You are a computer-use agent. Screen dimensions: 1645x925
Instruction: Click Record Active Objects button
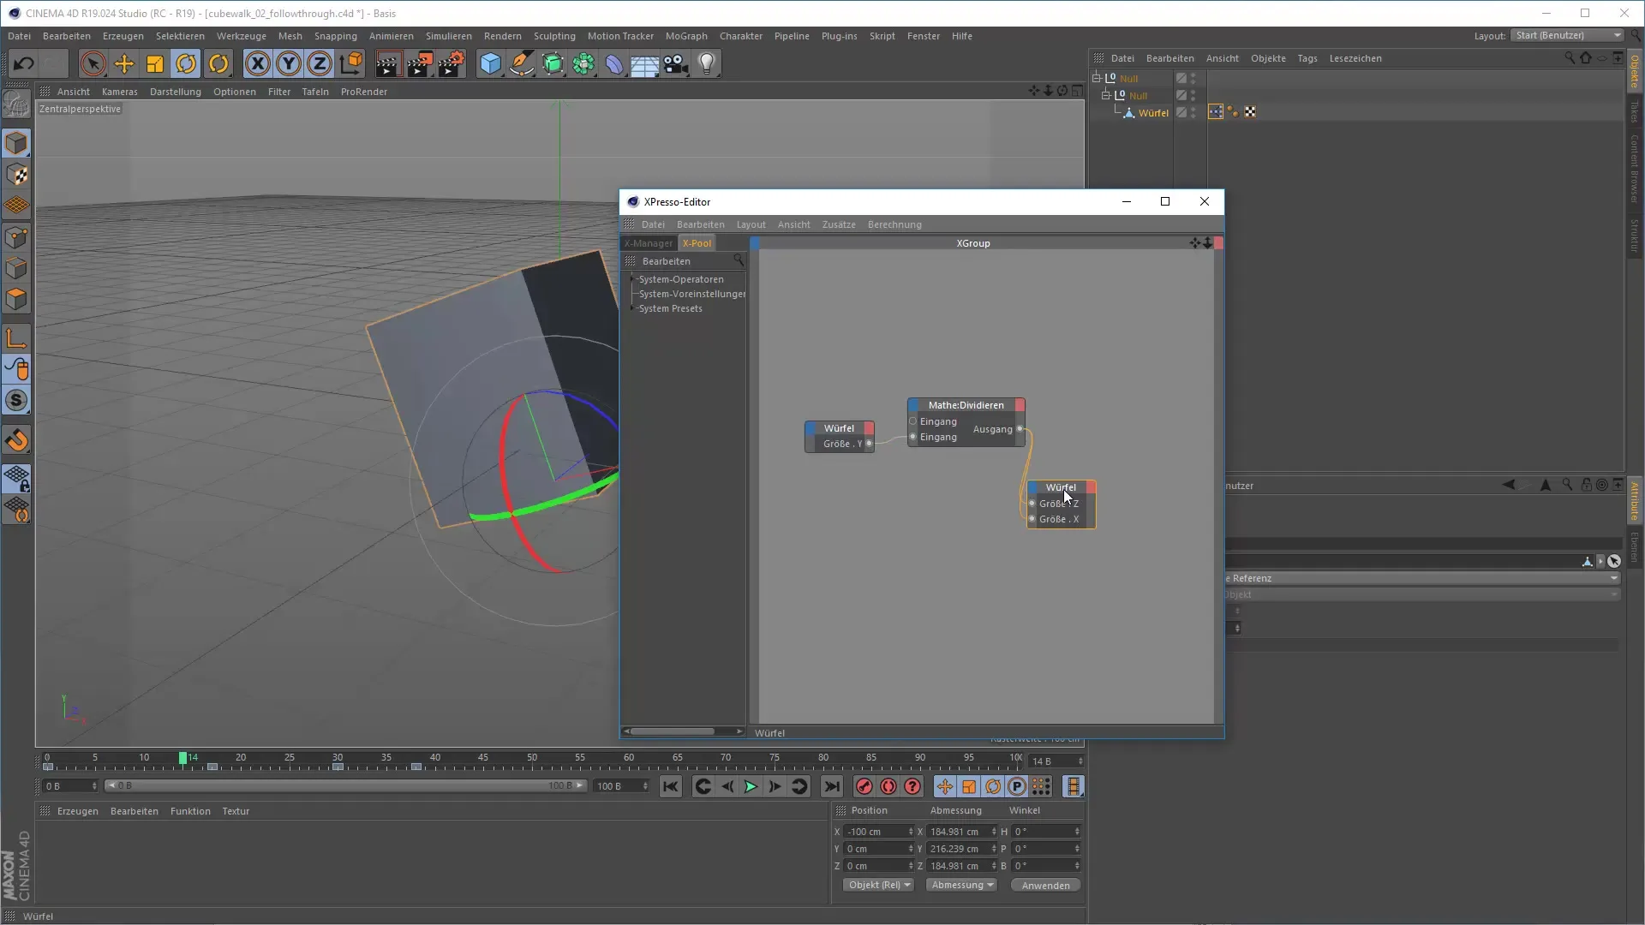pos(864,786)
